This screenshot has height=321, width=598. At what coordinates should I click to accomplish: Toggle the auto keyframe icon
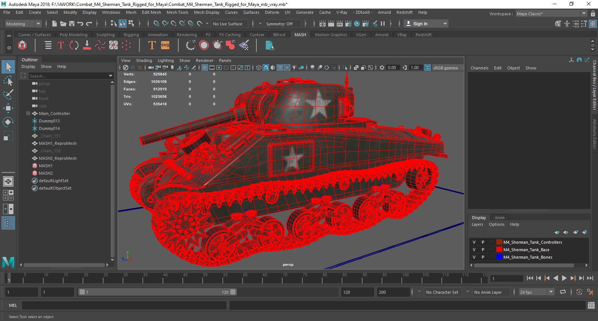[579, 292]
